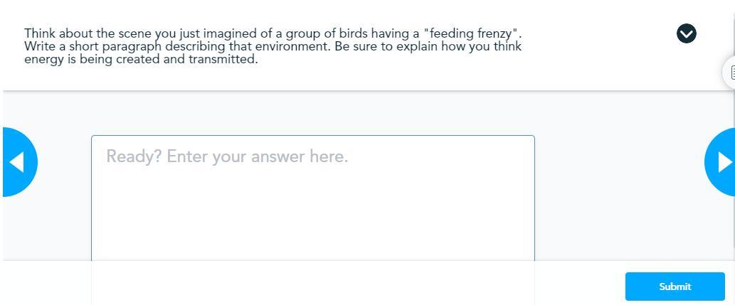Select the blue forward navigation semicircle
Image resolution: width=735 pixels, height=305 pixels.
(x=721, y=162)
